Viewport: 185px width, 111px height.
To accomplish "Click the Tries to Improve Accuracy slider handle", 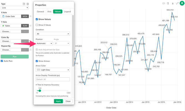I will coord(40,91).
